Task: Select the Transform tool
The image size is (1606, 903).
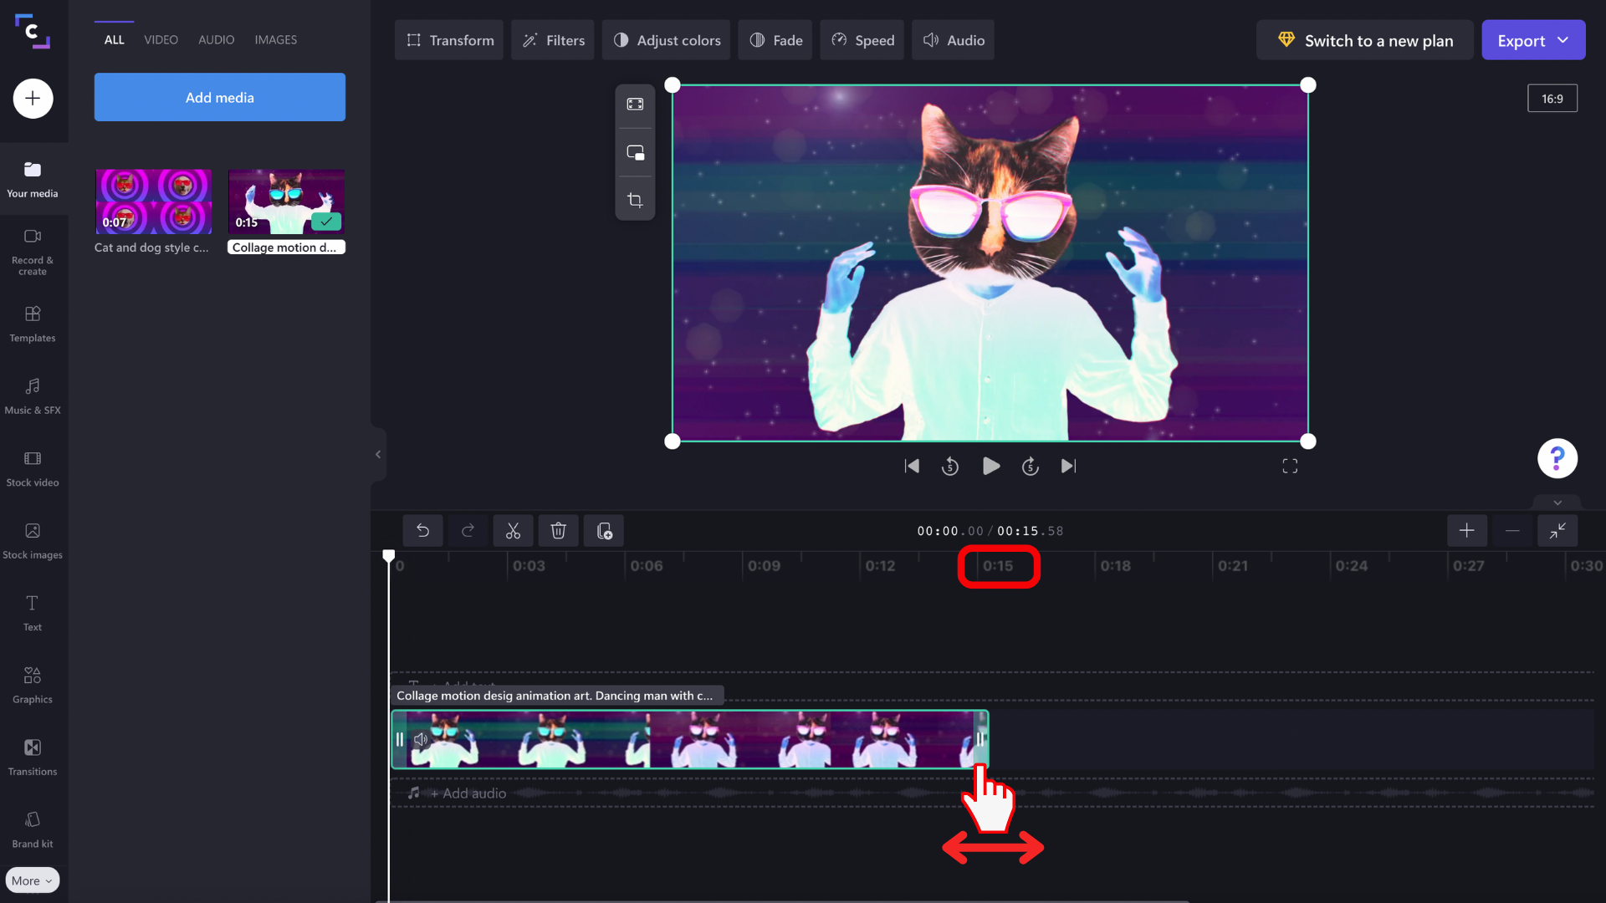Action: point(448,39)
